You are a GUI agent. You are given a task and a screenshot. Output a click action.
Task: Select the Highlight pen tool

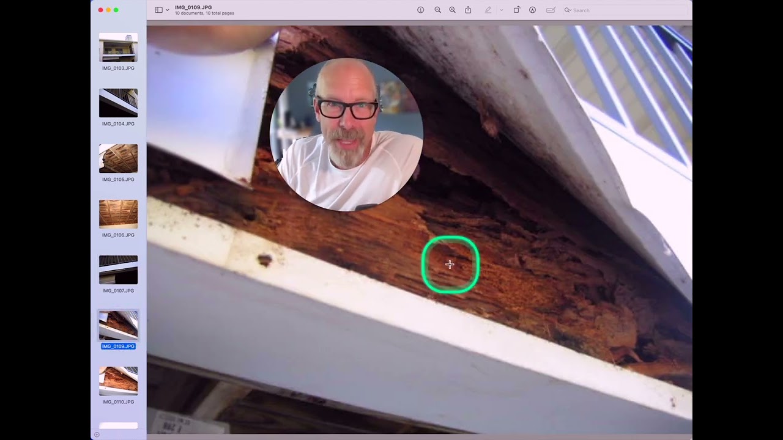488,10
